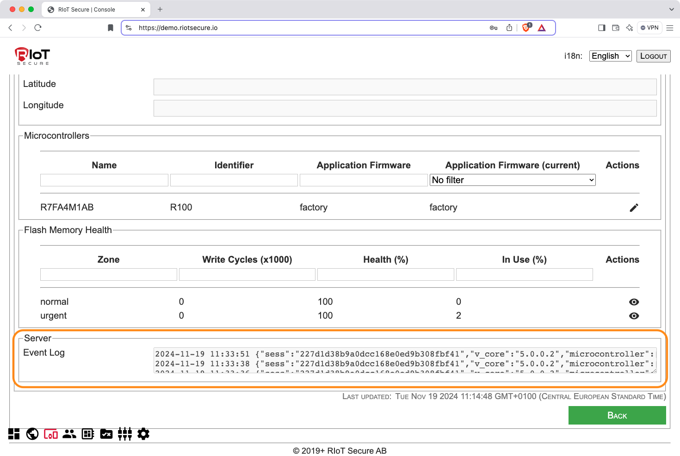680x456 pixels.
Task: Click the pencil edit icon for R7FA4M1AB
Action: point(634,208)
